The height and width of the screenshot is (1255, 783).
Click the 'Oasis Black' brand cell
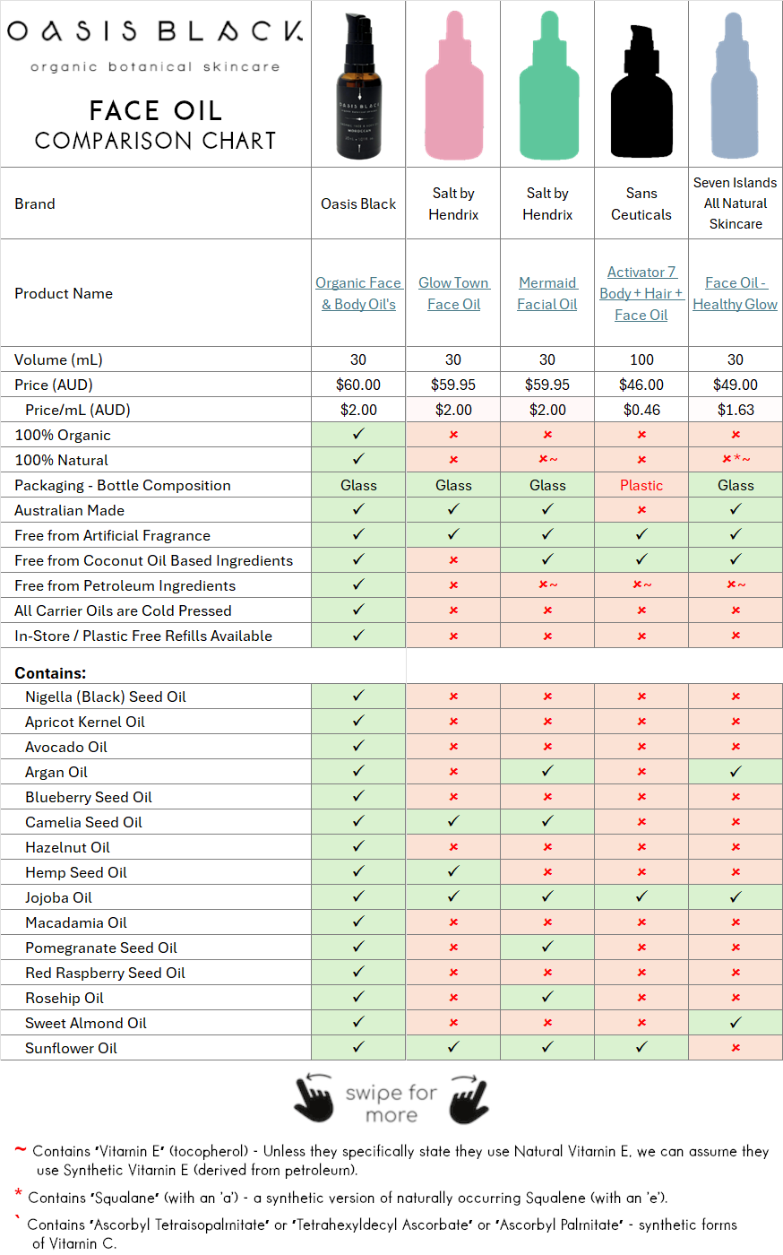(x=358, y=203)
